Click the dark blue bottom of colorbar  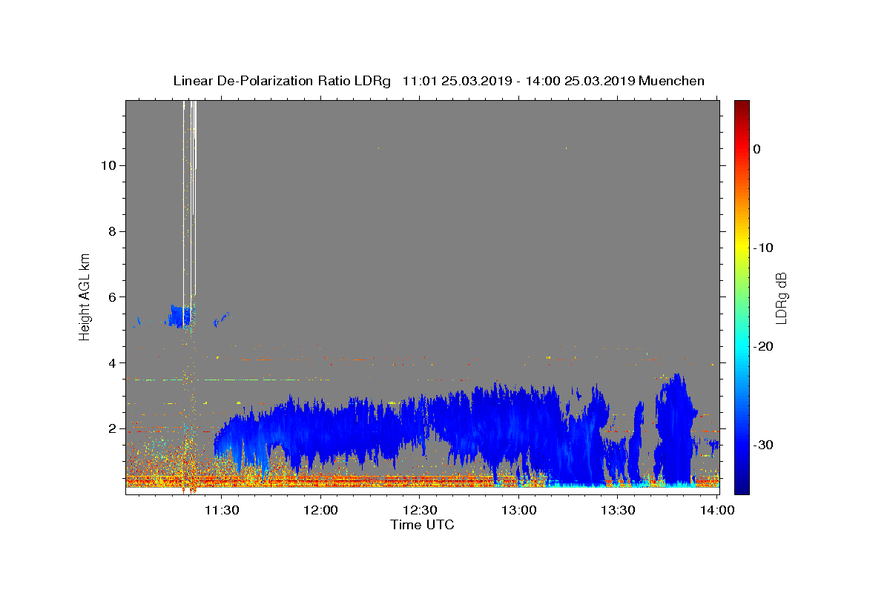tap(742, 488)
